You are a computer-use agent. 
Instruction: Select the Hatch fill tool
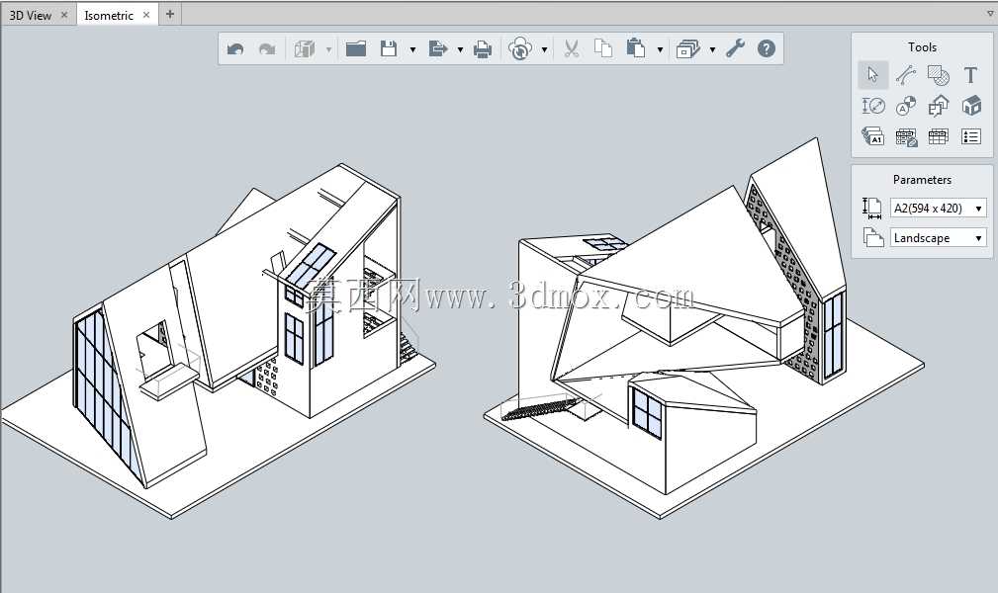click(939, 75)
